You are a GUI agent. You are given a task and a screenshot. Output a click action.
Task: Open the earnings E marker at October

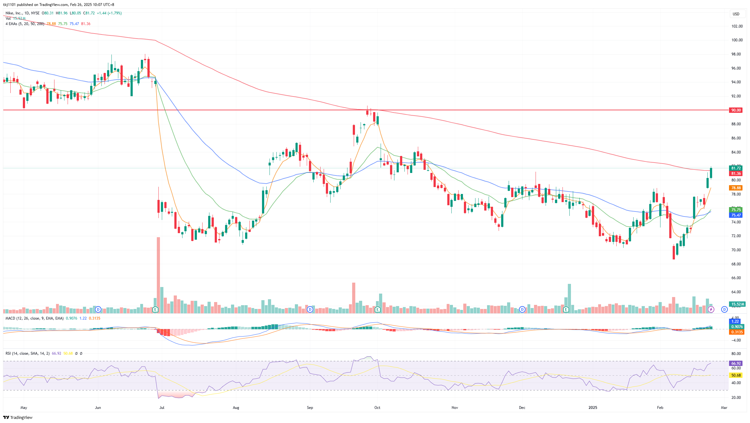pyautogui.click(x=378, y=310)
